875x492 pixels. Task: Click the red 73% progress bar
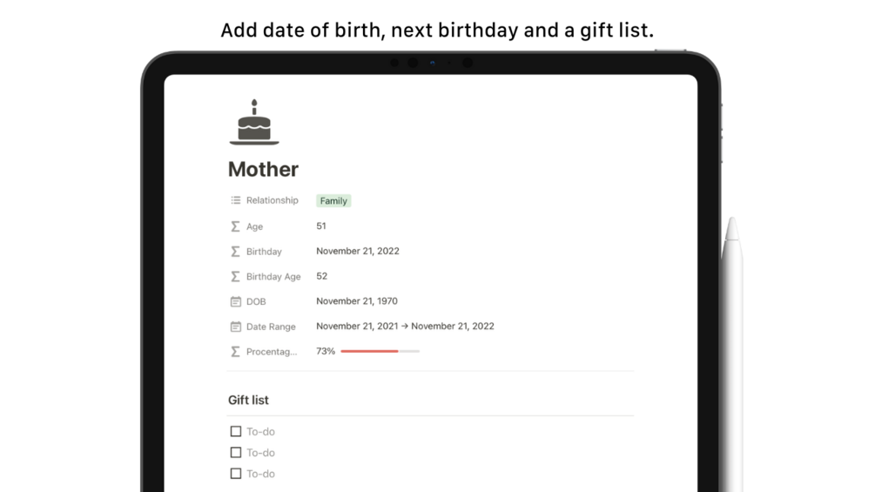(380, 352)
